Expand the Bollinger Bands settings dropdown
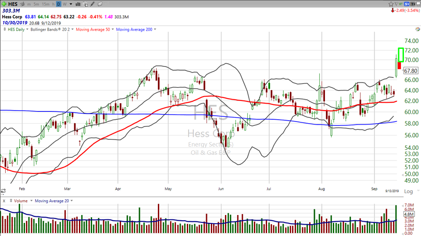Viewport: 421px width, 236px height. [x=73, y=29]
